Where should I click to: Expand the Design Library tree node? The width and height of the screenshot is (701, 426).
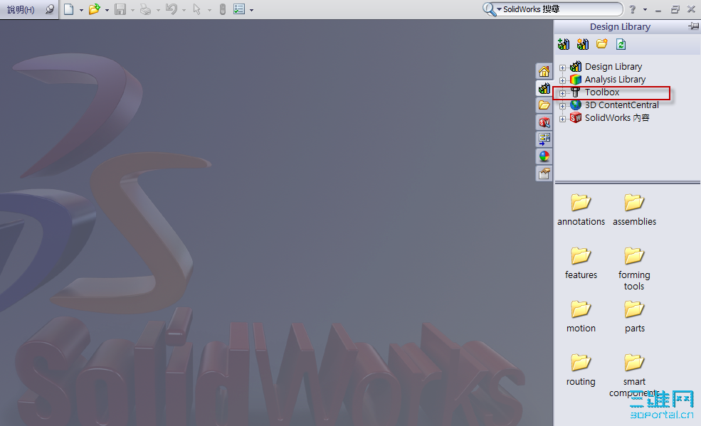[562, 68]
